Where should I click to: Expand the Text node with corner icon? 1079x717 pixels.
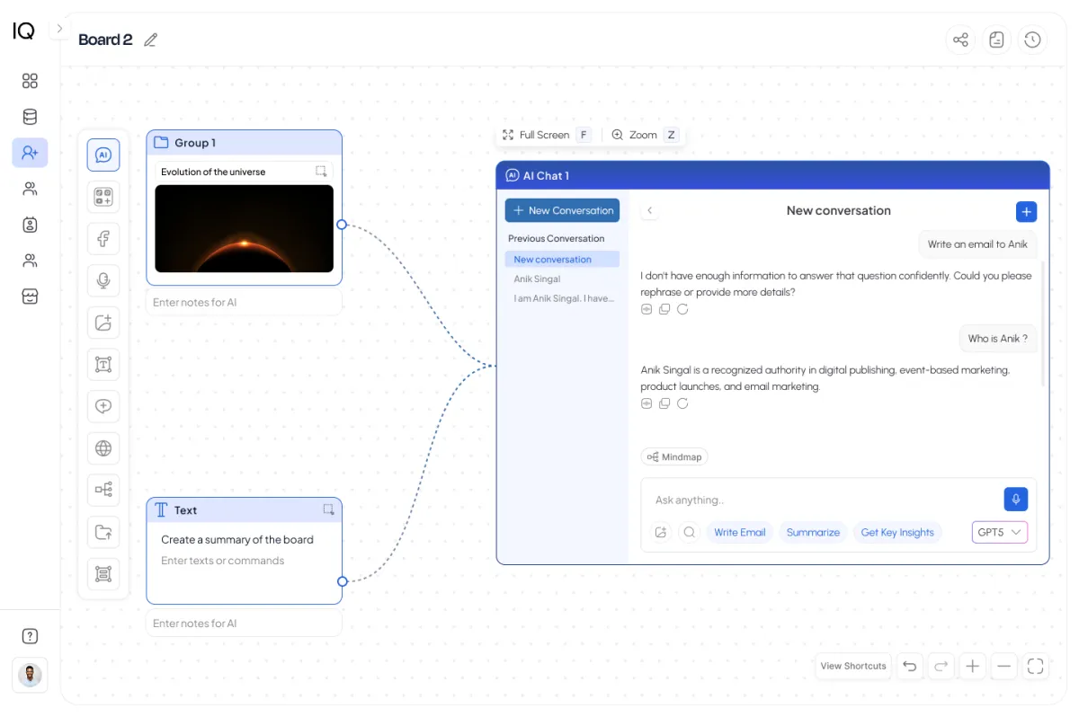[328, 509]
